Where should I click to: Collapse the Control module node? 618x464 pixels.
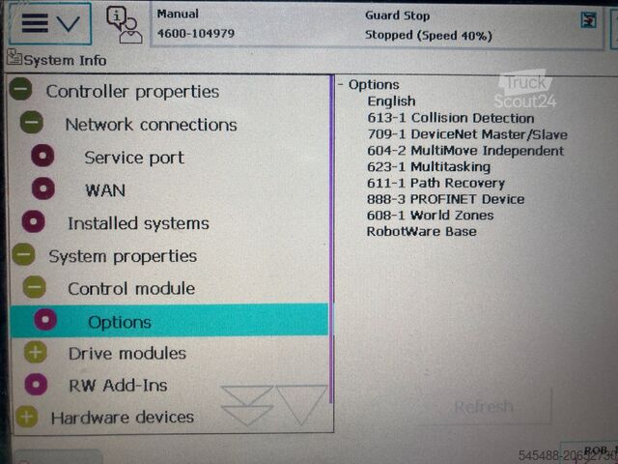(35, 287)
